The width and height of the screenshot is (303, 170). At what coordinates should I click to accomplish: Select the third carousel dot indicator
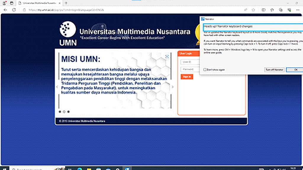coord(68,112)
